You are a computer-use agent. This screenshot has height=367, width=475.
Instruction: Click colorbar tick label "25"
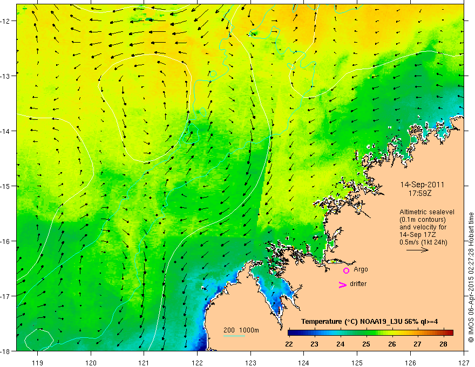pos(366,344)
